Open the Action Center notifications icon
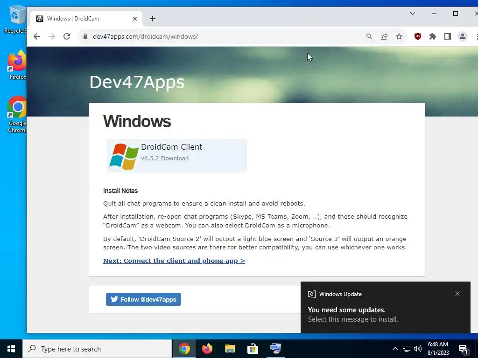The height and width of the screenshot is (358, 478). 463,349
